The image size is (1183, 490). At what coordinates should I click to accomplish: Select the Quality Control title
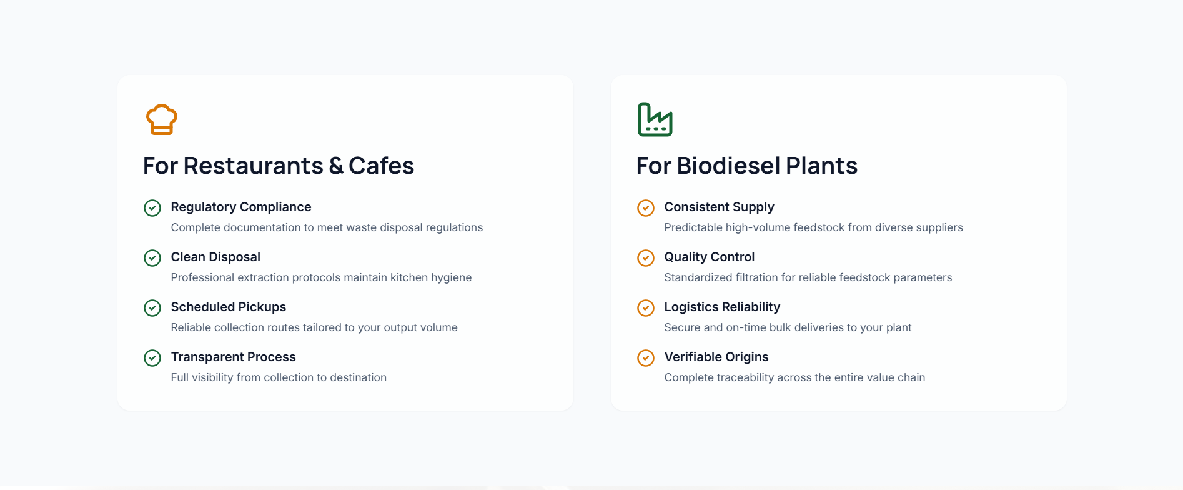pyautogui.click(x=710, y=257)
